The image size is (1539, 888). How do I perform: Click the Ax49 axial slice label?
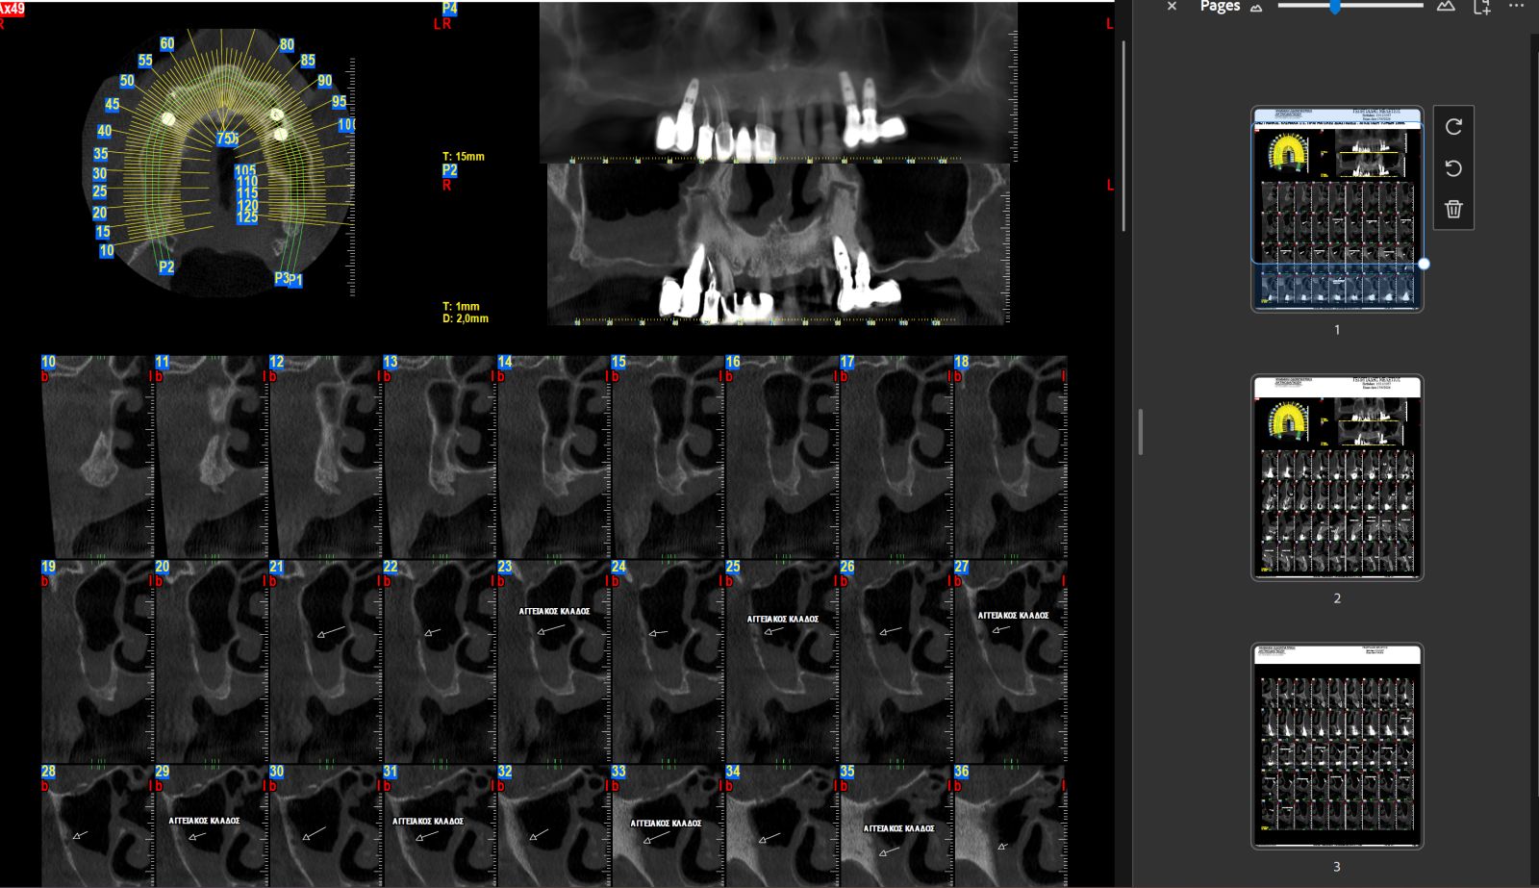coord(12,8)
